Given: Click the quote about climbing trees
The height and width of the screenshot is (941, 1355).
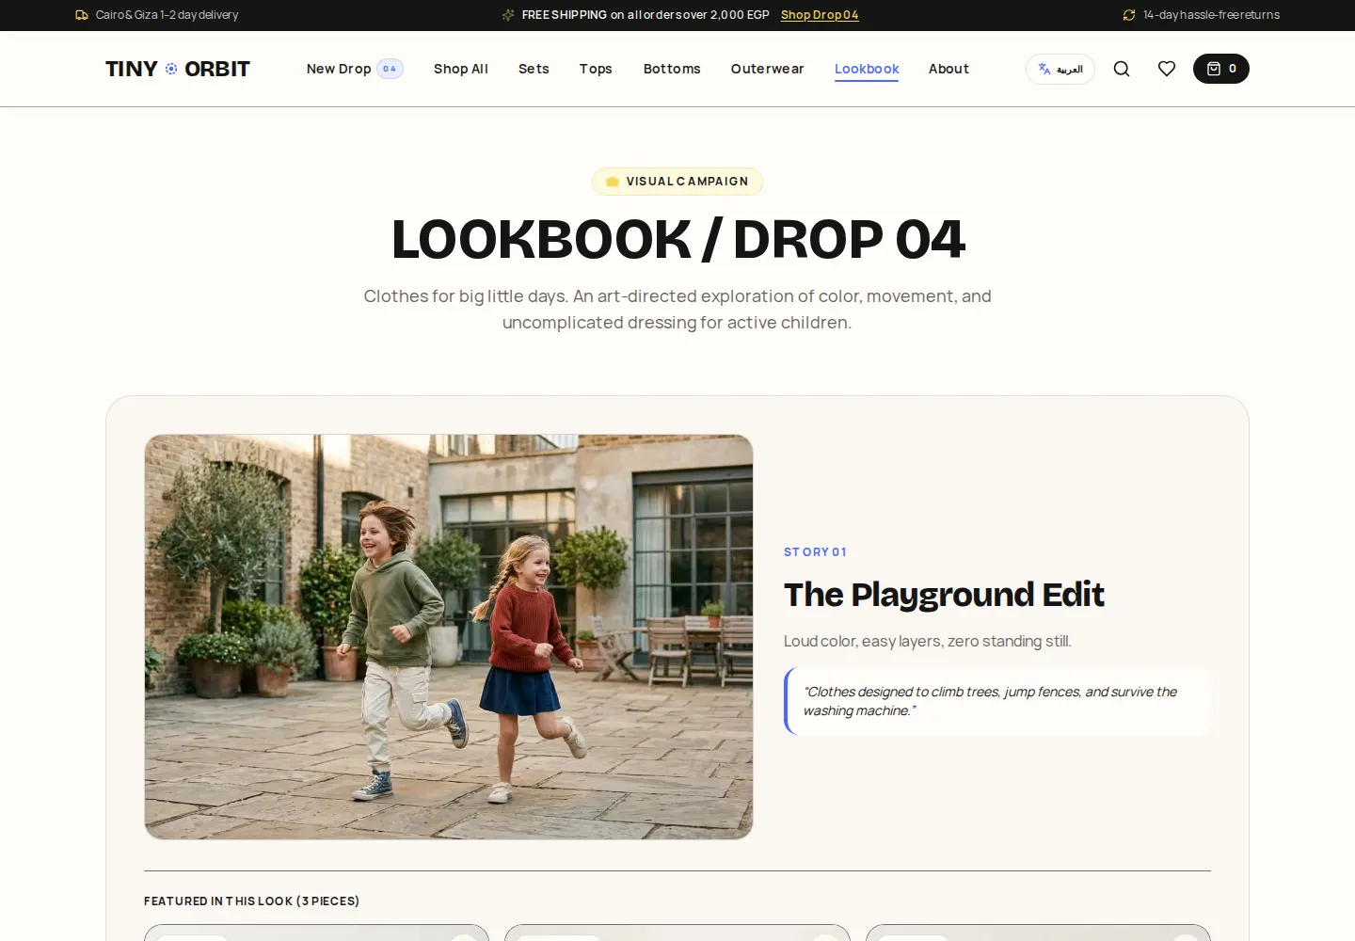Looking at the screenshot, I should (x=997, y=701).
